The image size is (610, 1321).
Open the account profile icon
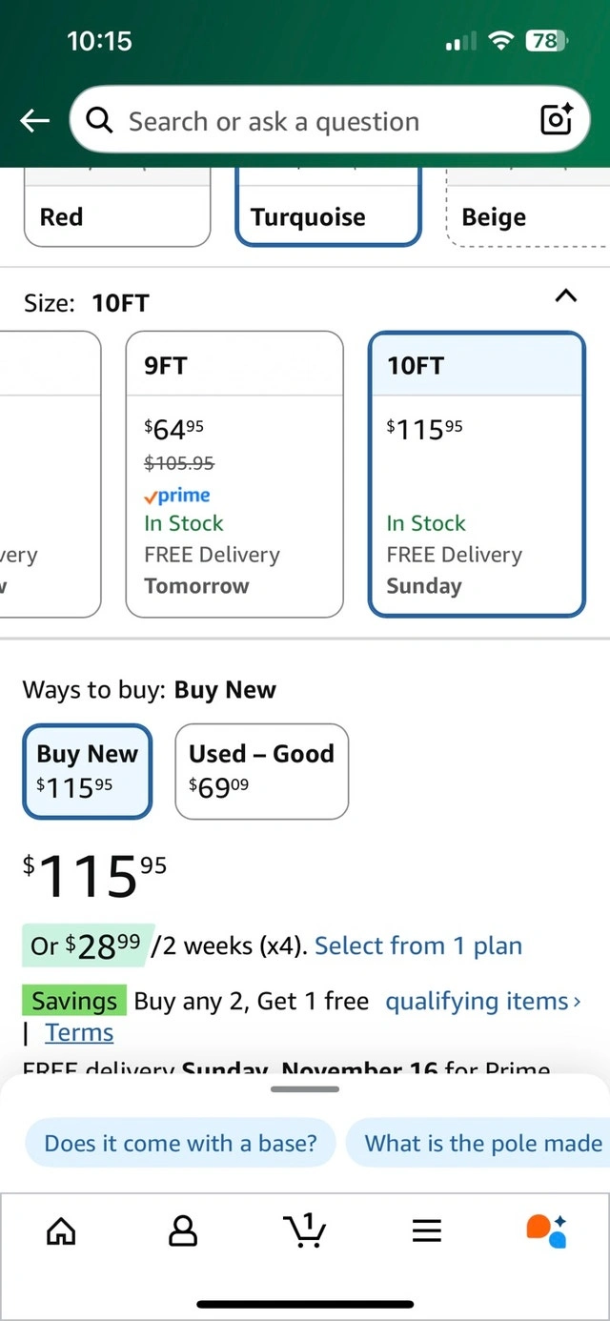click(x=182, y=1231)
